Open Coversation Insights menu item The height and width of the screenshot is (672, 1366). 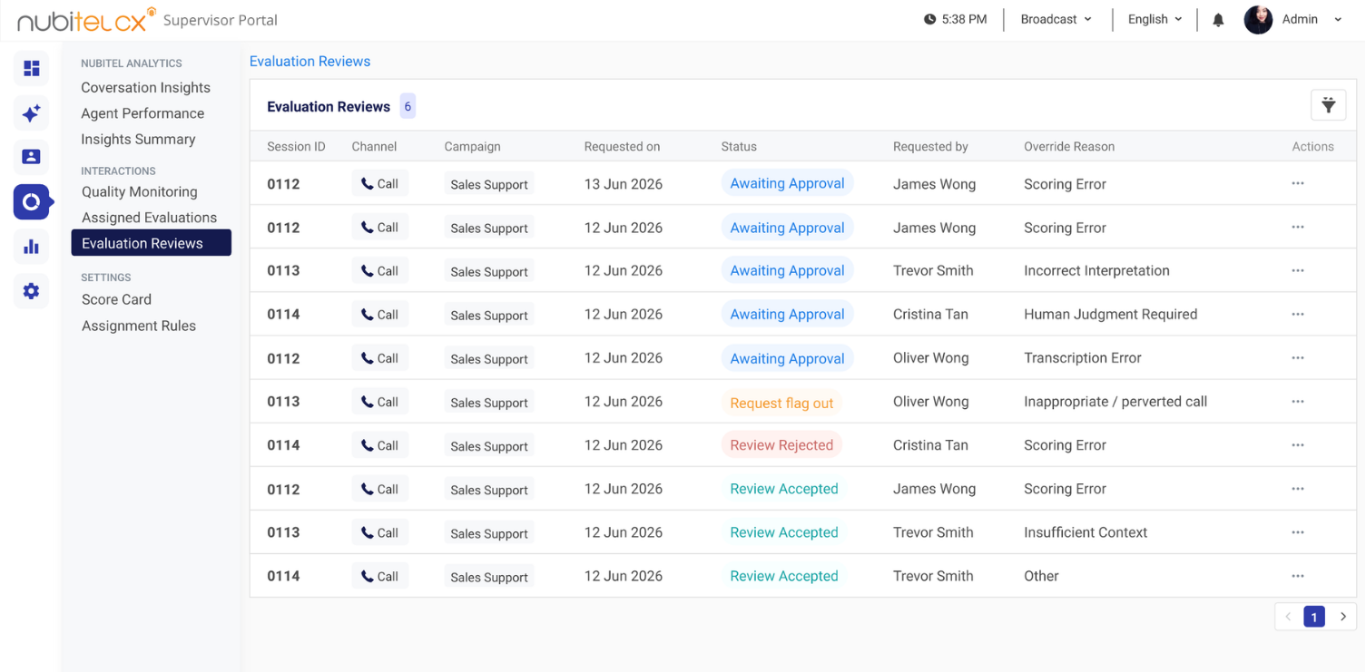pos(146,87)
